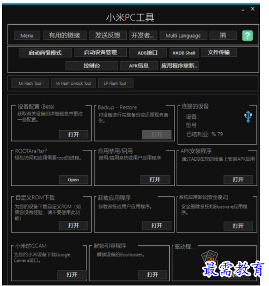The width and height of the screenshot is (269, 286).
Task: Click 解锁设备的Bootloader。 description text
Action: (x=120, y=255)
